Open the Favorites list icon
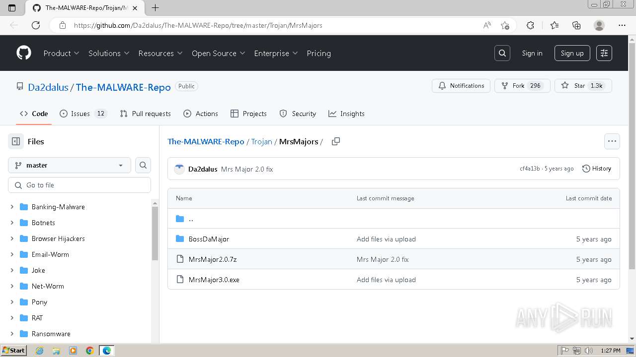This screenshot has height=357, width=636. 555,25
